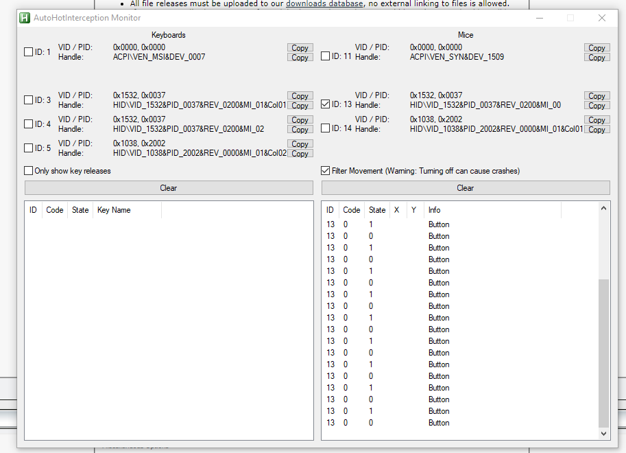Copy VID/PID of keyboard ID 4
The height and width of the screenshot is (453, 626).
pos(300,119)
